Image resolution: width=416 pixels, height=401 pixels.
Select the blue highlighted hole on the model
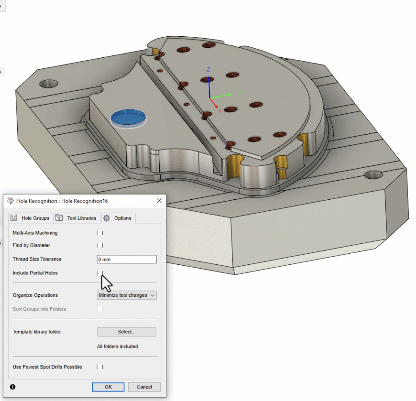click(x=128, y=117)
